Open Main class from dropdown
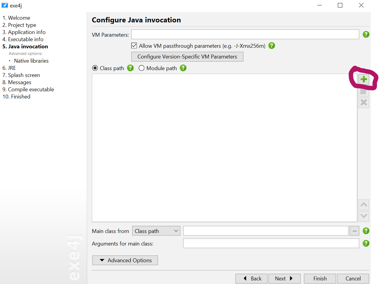This screenshot has width=379, height=284. (x=156, y=231)
